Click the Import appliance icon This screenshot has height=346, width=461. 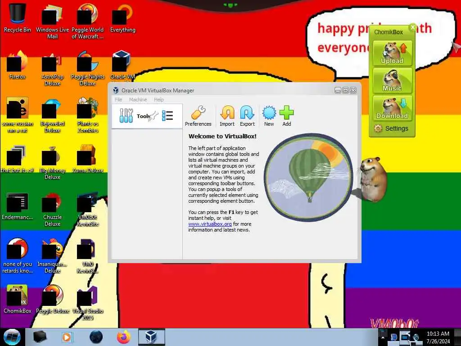point(227,116)
